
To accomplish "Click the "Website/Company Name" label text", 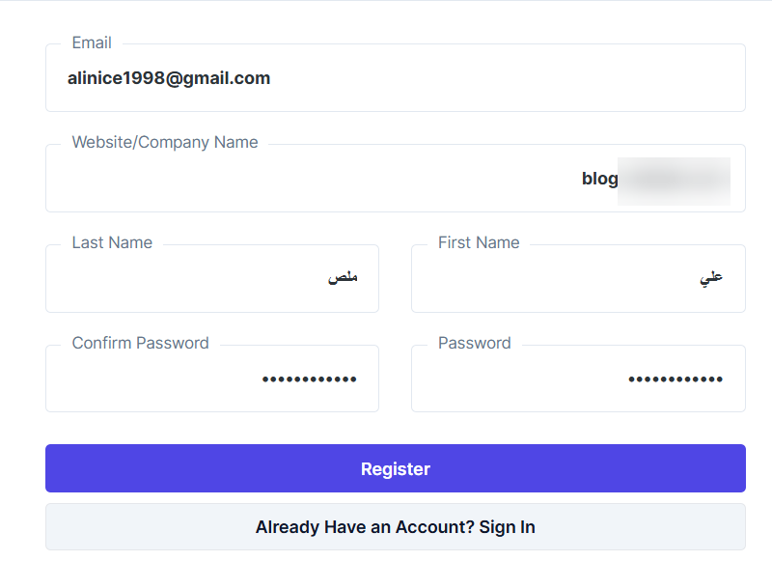I will point(165,142).
